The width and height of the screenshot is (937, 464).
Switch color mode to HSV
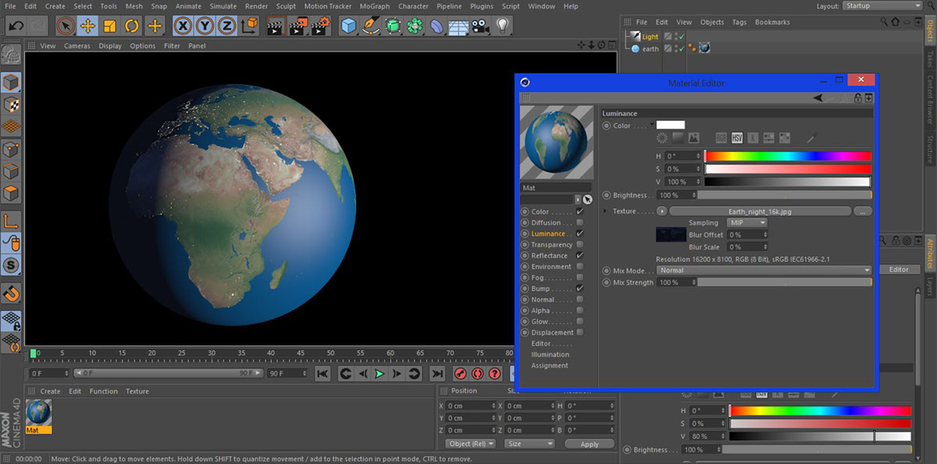[737, 138]
